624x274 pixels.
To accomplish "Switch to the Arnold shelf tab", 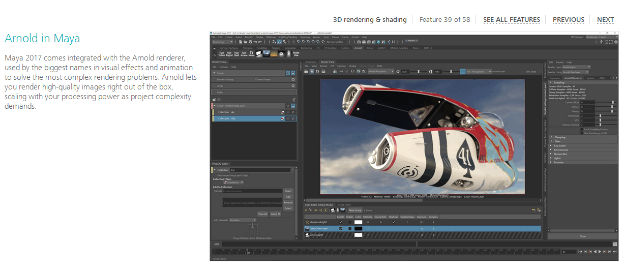I will [x=358, y=48].
